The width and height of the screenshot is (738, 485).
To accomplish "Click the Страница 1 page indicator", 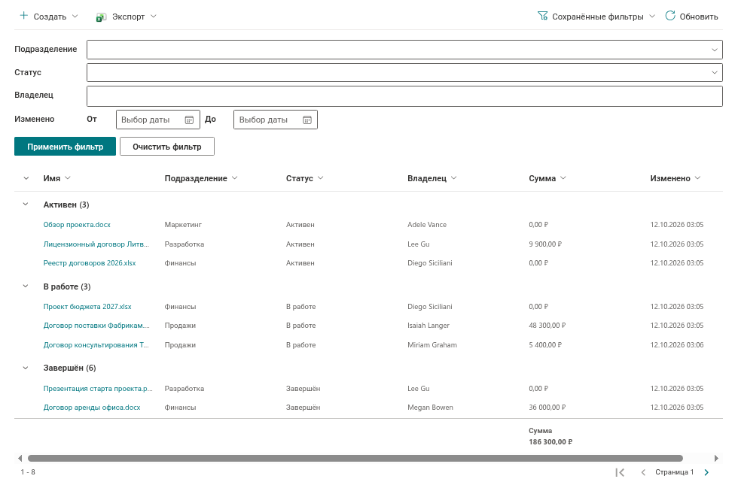I will (675, 472).
